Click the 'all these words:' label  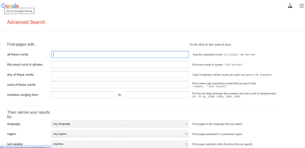(18, 54)
